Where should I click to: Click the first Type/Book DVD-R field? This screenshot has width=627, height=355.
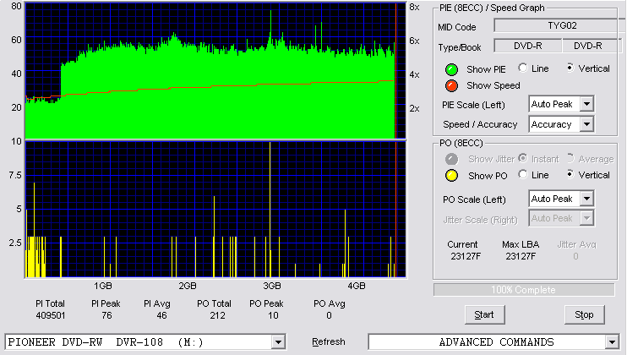tap(528, 46)
